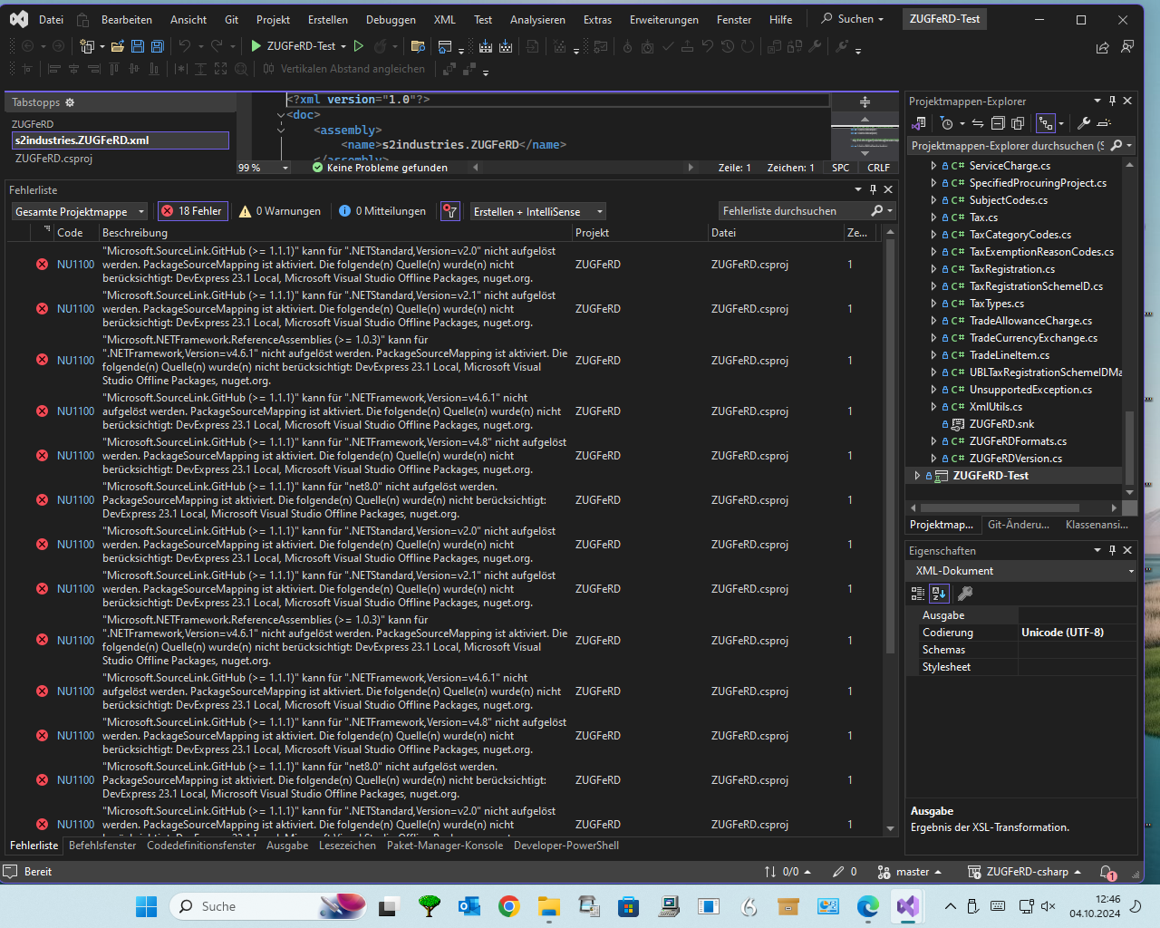Open the Erstellen + IntelliSense dropdown
Image resolution: width=1160 pixels, height=928 pixels.
(x=538, y=211)
